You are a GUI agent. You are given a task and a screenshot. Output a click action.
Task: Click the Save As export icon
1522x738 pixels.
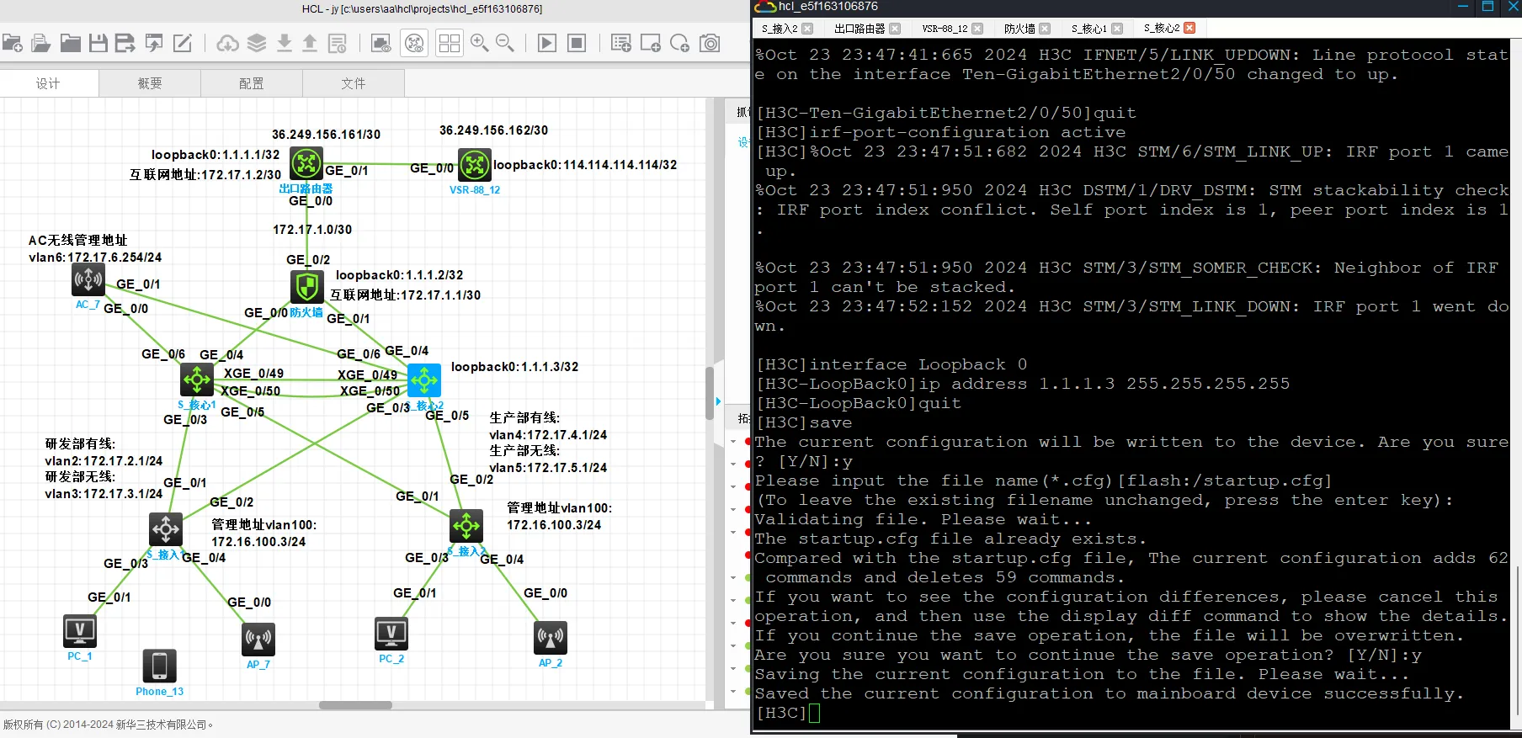click(x=125, y=43)
